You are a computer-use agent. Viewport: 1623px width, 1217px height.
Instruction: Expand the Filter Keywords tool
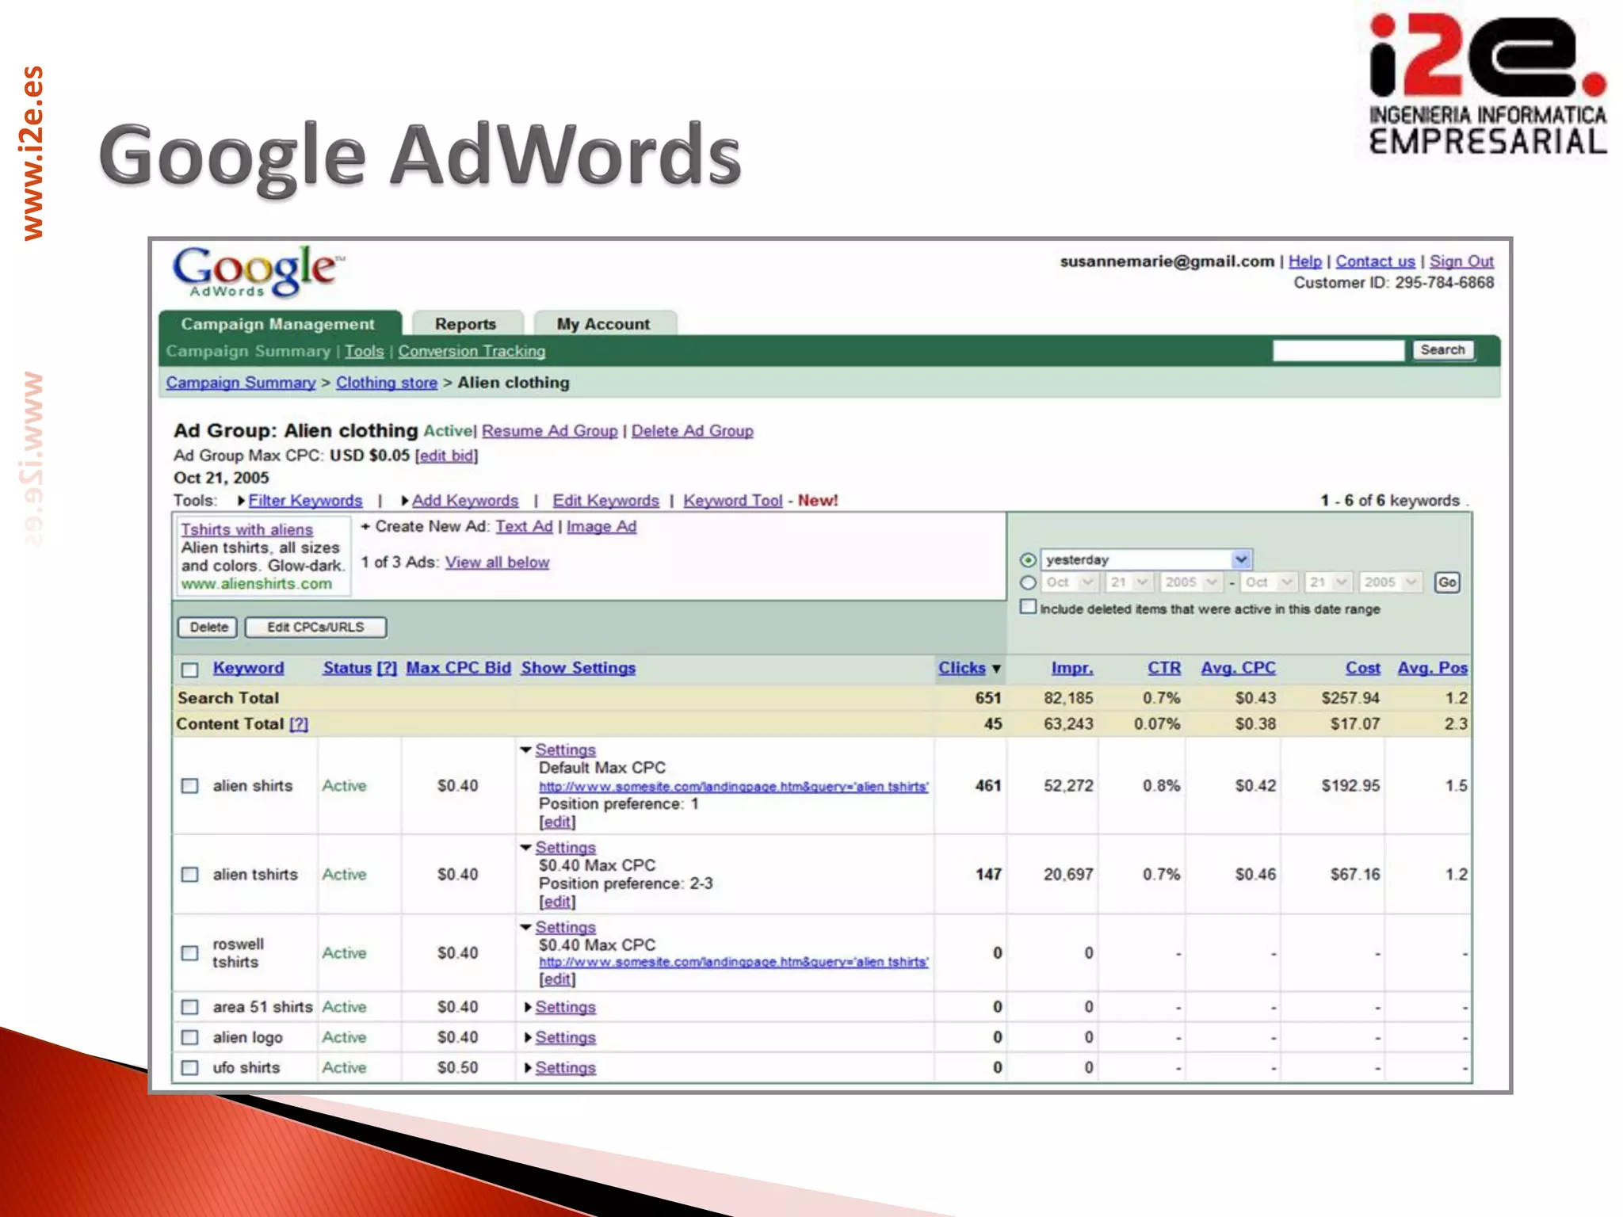tap(241, 501)
